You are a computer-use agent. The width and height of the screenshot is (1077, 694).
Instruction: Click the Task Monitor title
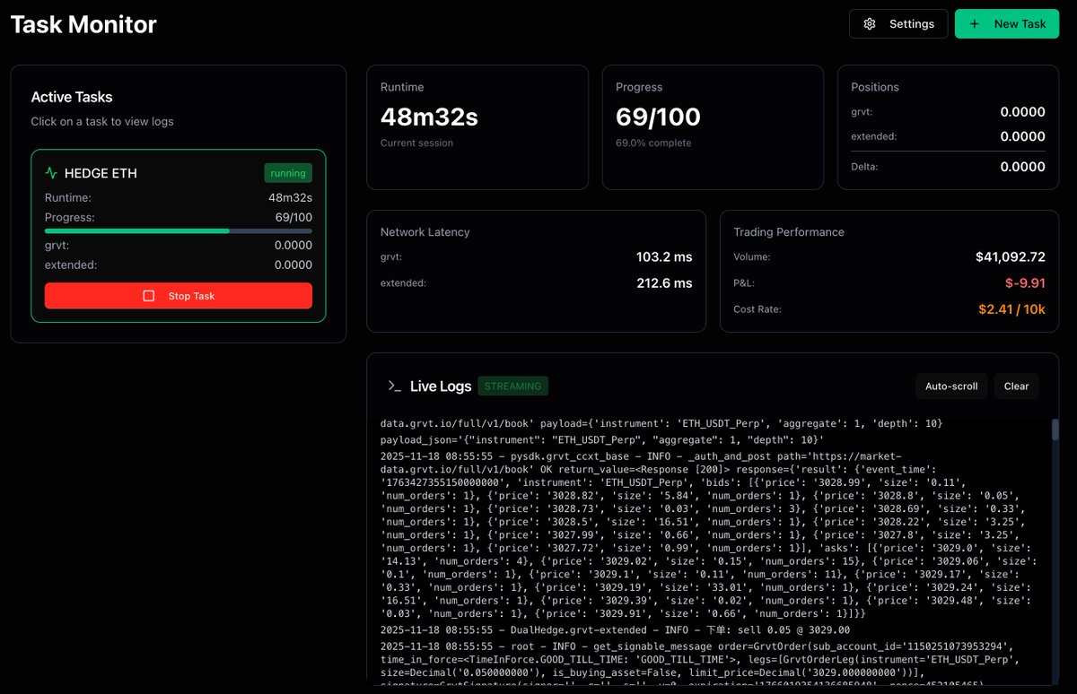[83, 25]
